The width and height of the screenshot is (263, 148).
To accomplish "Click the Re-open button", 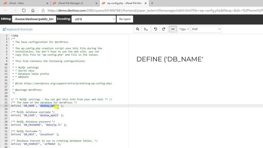I will click(125, 19).
